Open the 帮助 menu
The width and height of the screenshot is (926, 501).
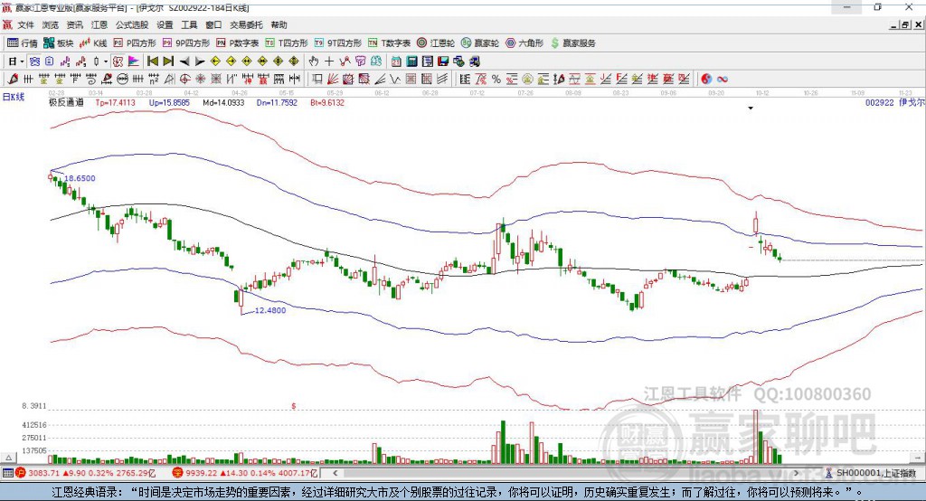tap(279, 24)
